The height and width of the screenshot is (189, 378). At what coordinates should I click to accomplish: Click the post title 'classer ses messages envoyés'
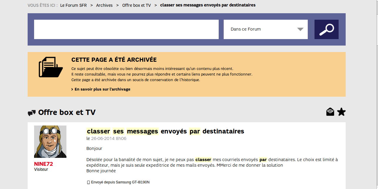tap(165, 131)
